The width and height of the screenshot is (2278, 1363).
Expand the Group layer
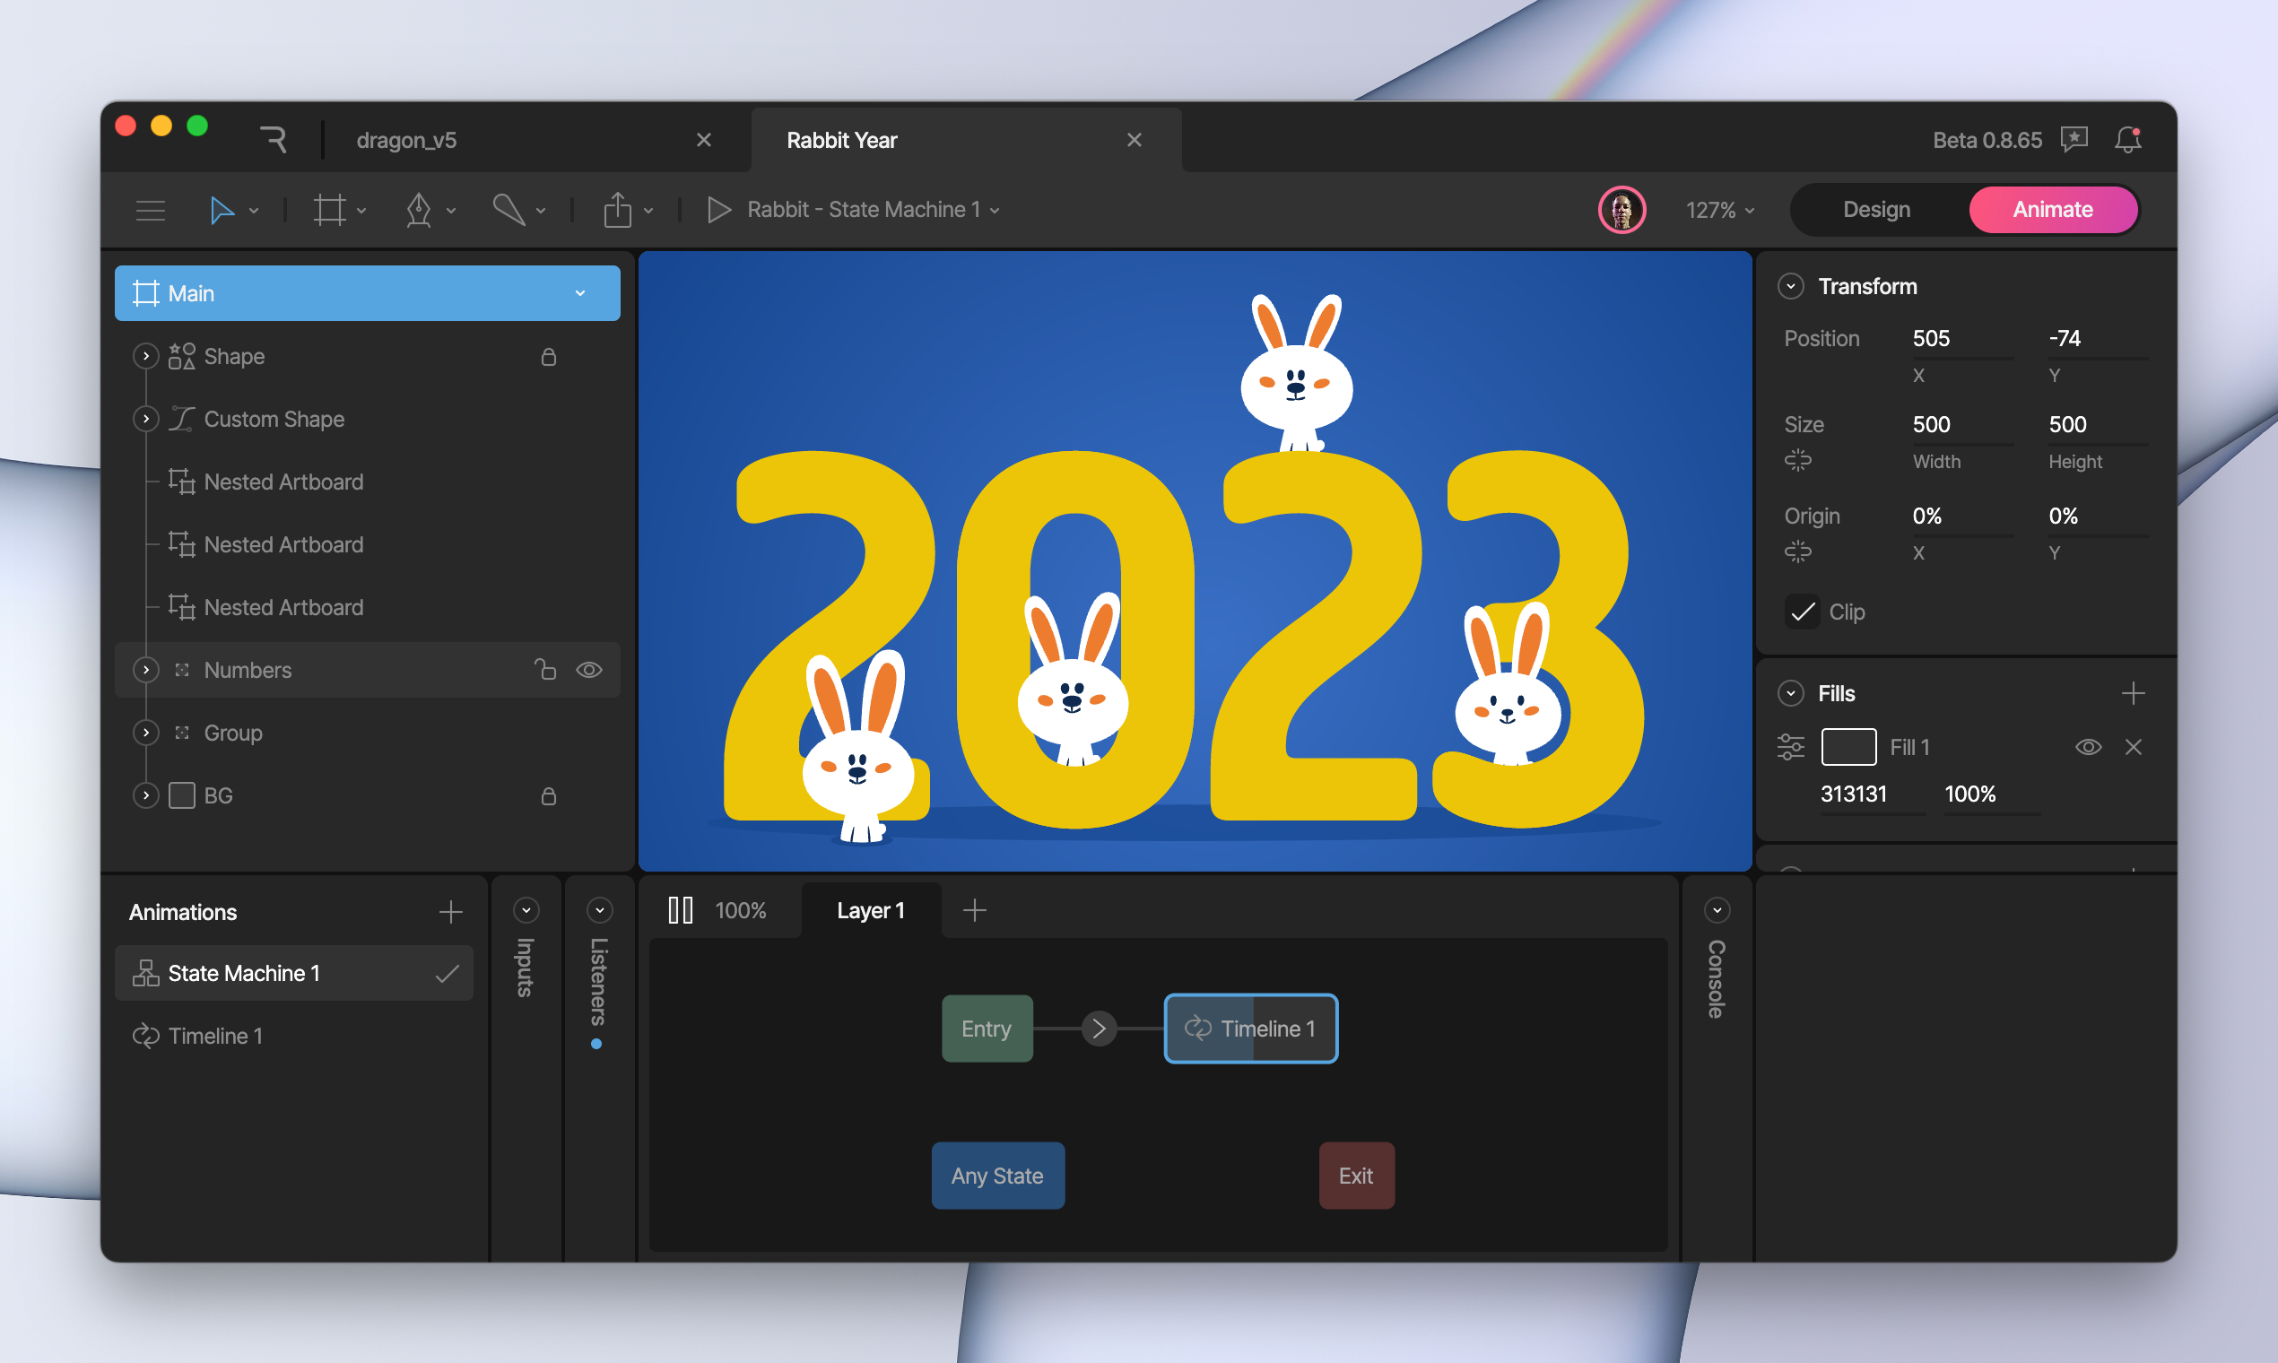145,733
